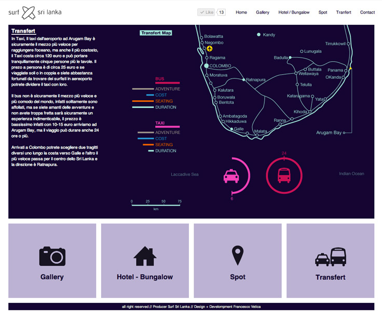Open Hotel / Bungalow navigation item
382x317 pixels.
coord(294,12)
